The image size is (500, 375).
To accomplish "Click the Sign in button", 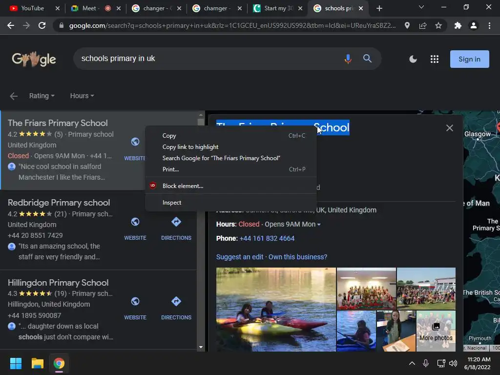I will [469, 59].
